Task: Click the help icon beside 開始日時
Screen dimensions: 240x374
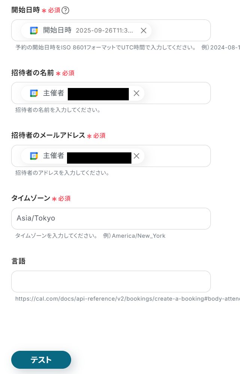Action: pyautogui.click(x=66, y=10)
